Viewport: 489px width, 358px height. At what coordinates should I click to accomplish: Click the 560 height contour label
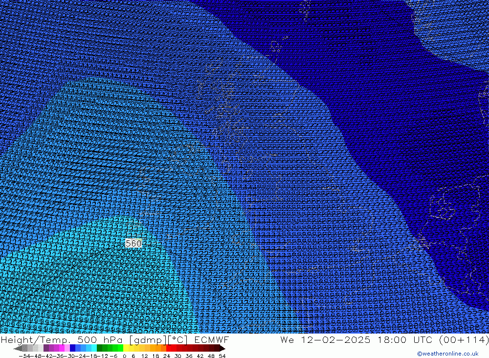point(133,243)
